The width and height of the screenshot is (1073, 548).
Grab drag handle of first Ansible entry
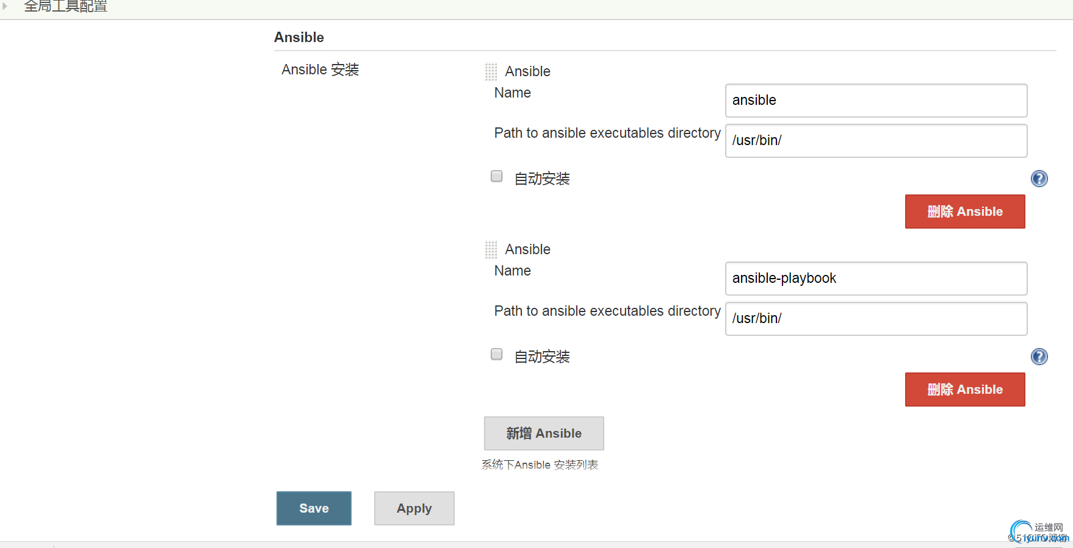(x=491, y=72)
